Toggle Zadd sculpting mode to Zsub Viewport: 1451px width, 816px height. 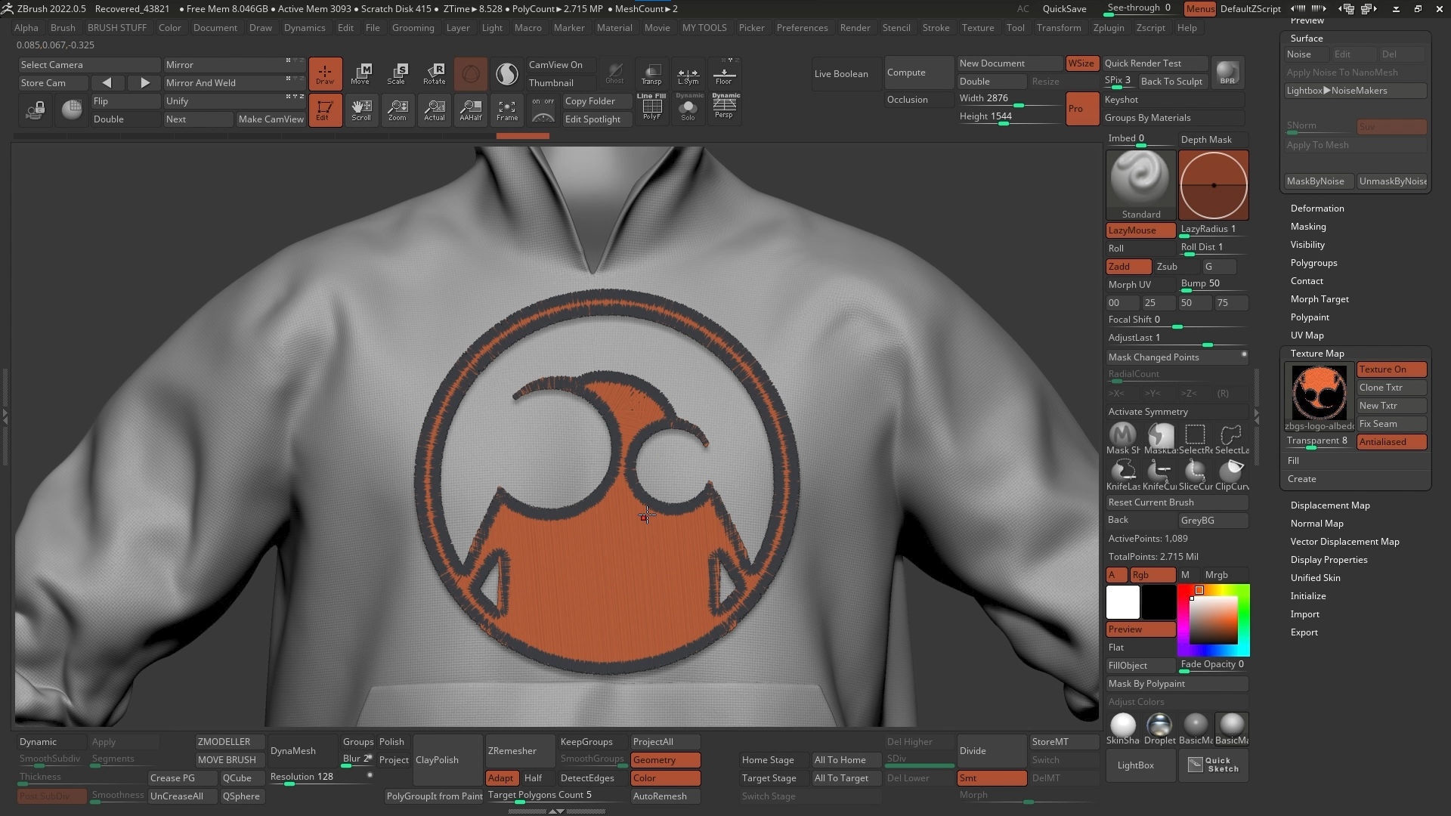coord(1128,266)
